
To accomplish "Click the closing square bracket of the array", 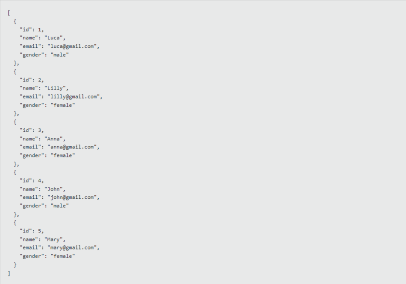I will (x=9, y=273).
